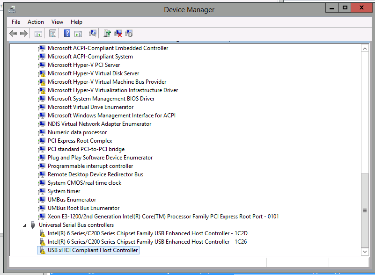Screen dimensions: 375x275
Task: Click warning icon of USB Controller - 1C2D
Action: coord(42,233)
